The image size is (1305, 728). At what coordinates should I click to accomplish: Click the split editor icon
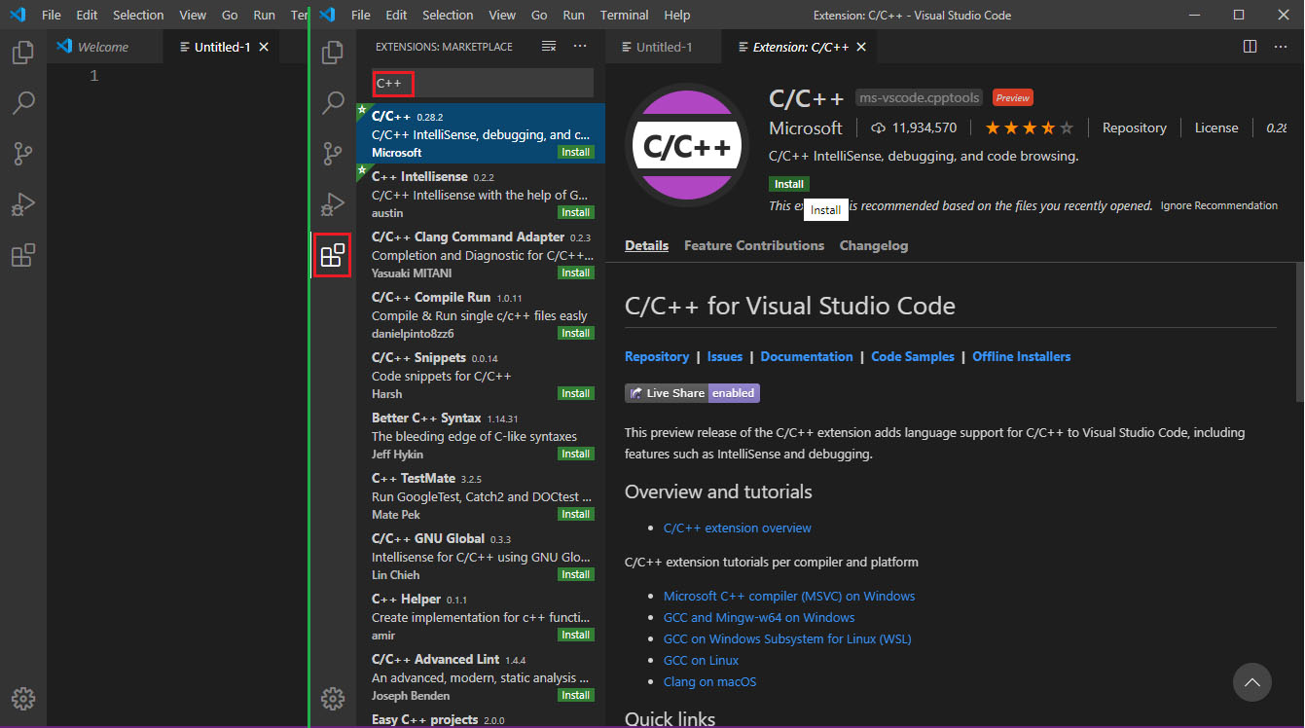click(1250, 46)
